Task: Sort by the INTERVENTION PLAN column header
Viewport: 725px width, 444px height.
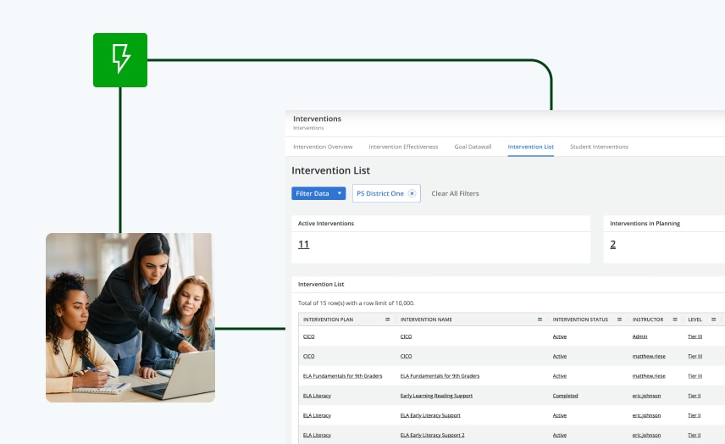Action: click(328, 319)
